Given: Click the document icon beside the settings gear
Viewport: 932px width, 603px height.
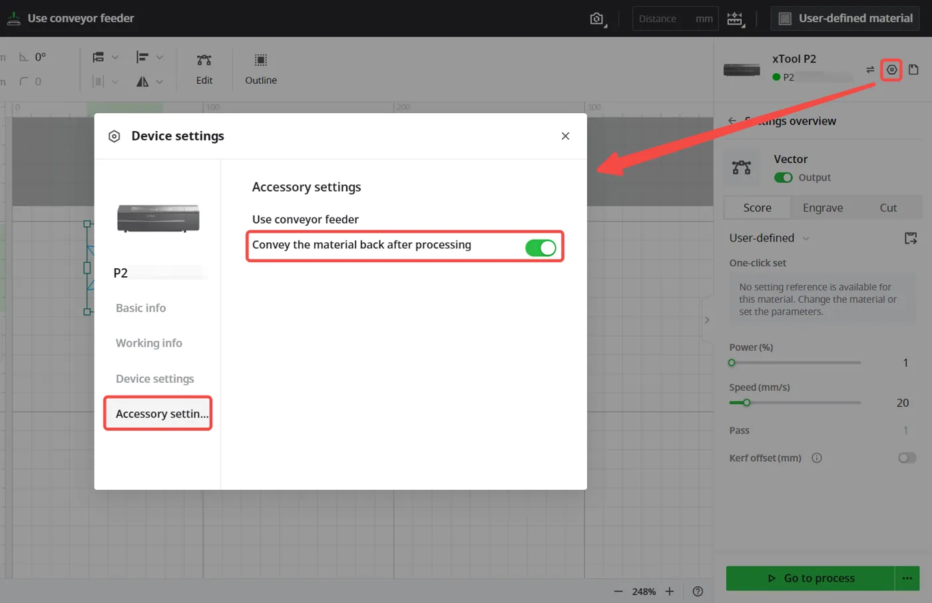Looking at the screenshot, I should (x=913, y=69).
